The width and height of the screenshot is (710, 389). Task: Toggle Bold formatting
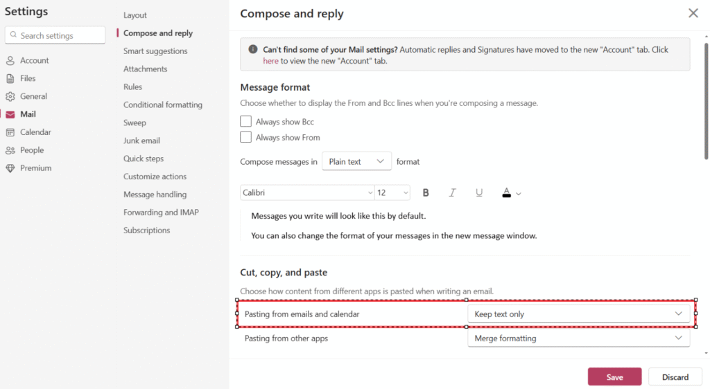click(x=426, y=193)
